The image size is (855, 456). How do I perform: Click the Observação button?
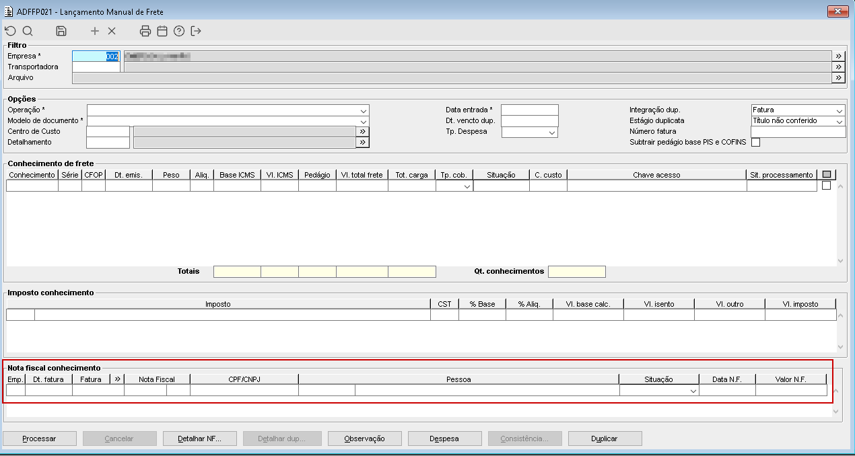click(364, 439)
